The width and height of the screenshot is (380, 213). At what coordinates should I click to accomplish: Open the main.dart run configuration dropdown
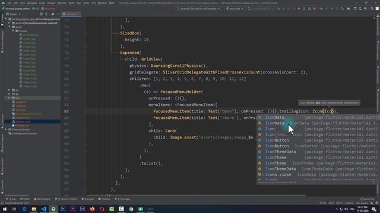[x=235, y=8]
